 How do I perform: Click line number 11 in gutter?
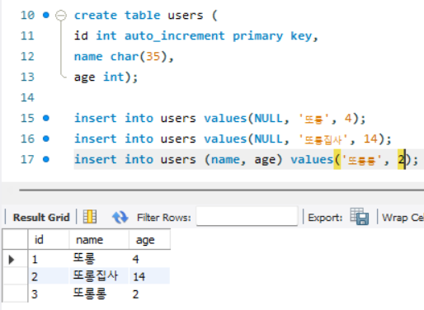[27, 36]
